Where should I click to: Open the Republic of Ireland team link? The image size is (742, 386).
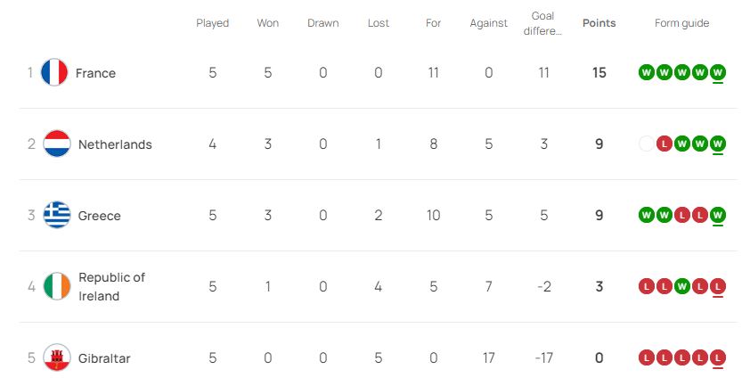tap(111, 286)
